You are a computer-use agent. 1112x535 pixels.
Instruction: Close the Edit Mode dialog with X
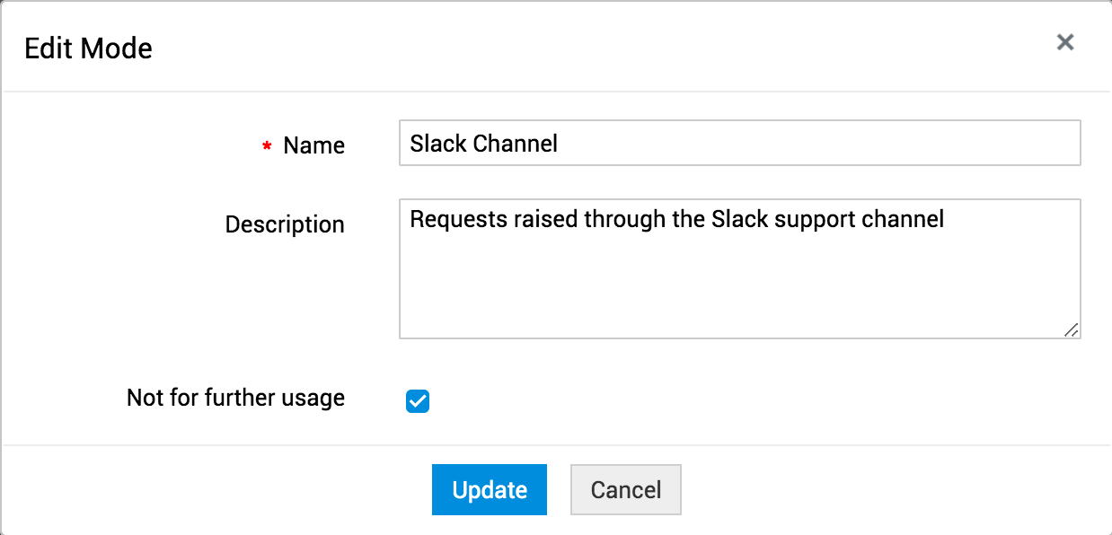1065,42
